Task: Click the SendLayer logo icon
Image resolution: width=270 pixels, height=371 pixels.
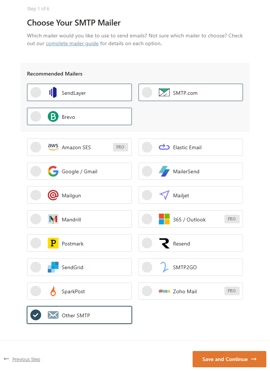Action: pyautogui.click(x=53, y=93)
